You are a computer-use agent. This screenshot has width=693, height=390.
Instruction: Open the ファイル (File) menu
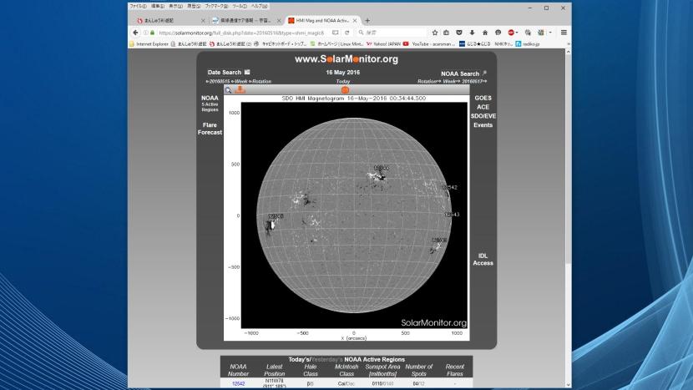click(139, 6)
